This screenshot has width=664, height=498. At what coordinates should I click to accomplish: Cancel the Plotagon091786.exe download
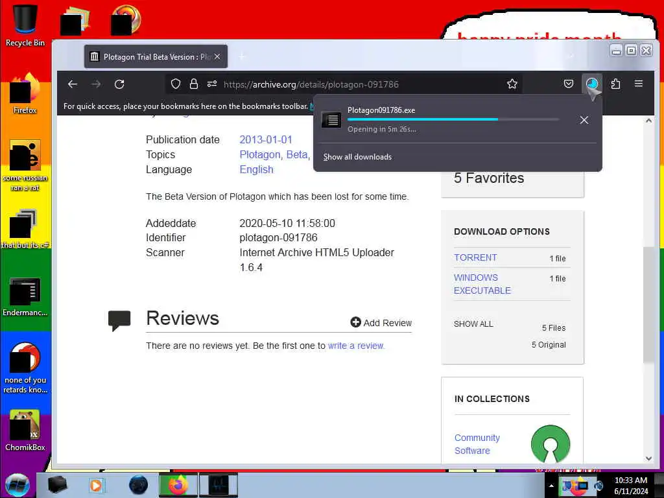coord(584,120)
